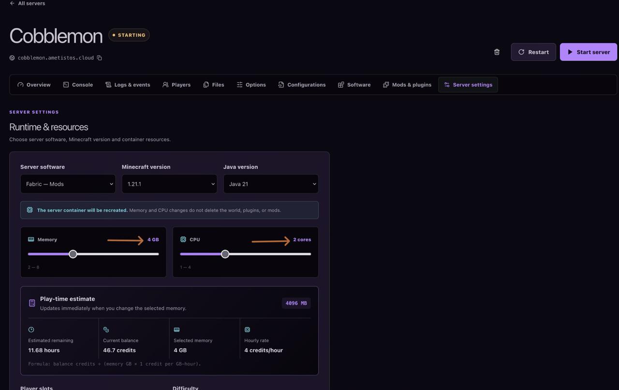
Task: Click the 4096 MB badge
Action: click(296, 303)
